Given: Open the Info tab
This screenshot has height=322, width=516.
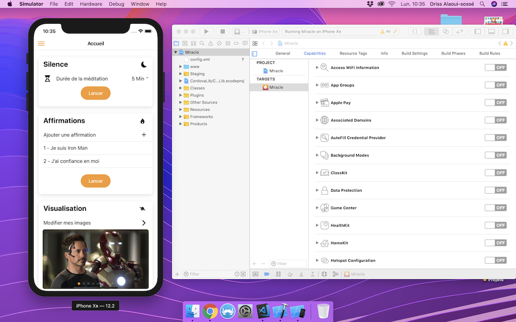Looking at the screenshot, I should (384, 53).
